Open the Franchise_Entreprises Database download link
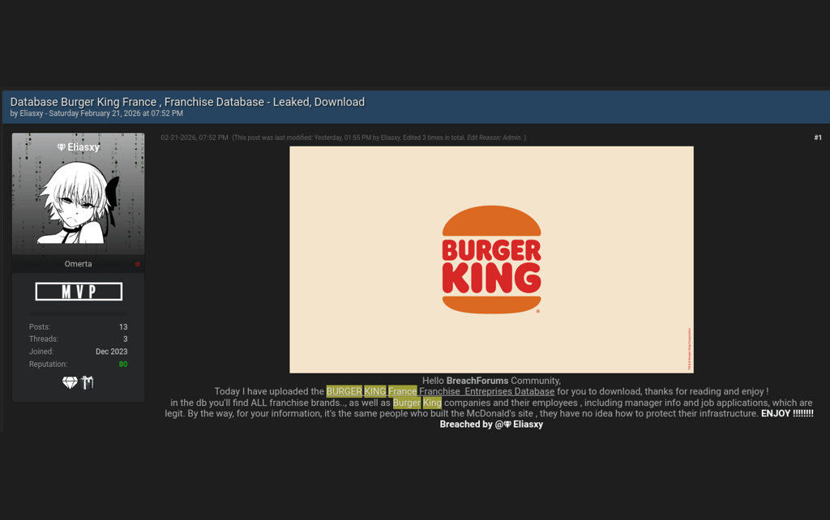 tap(487, 391)
